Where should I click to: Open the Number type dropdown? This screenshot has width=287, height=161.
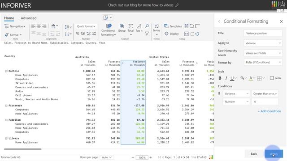coord(236,102)
